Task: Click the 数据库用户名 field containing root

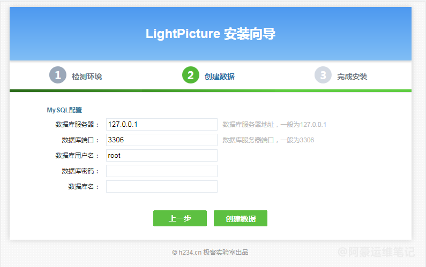Action: point(162,156)
